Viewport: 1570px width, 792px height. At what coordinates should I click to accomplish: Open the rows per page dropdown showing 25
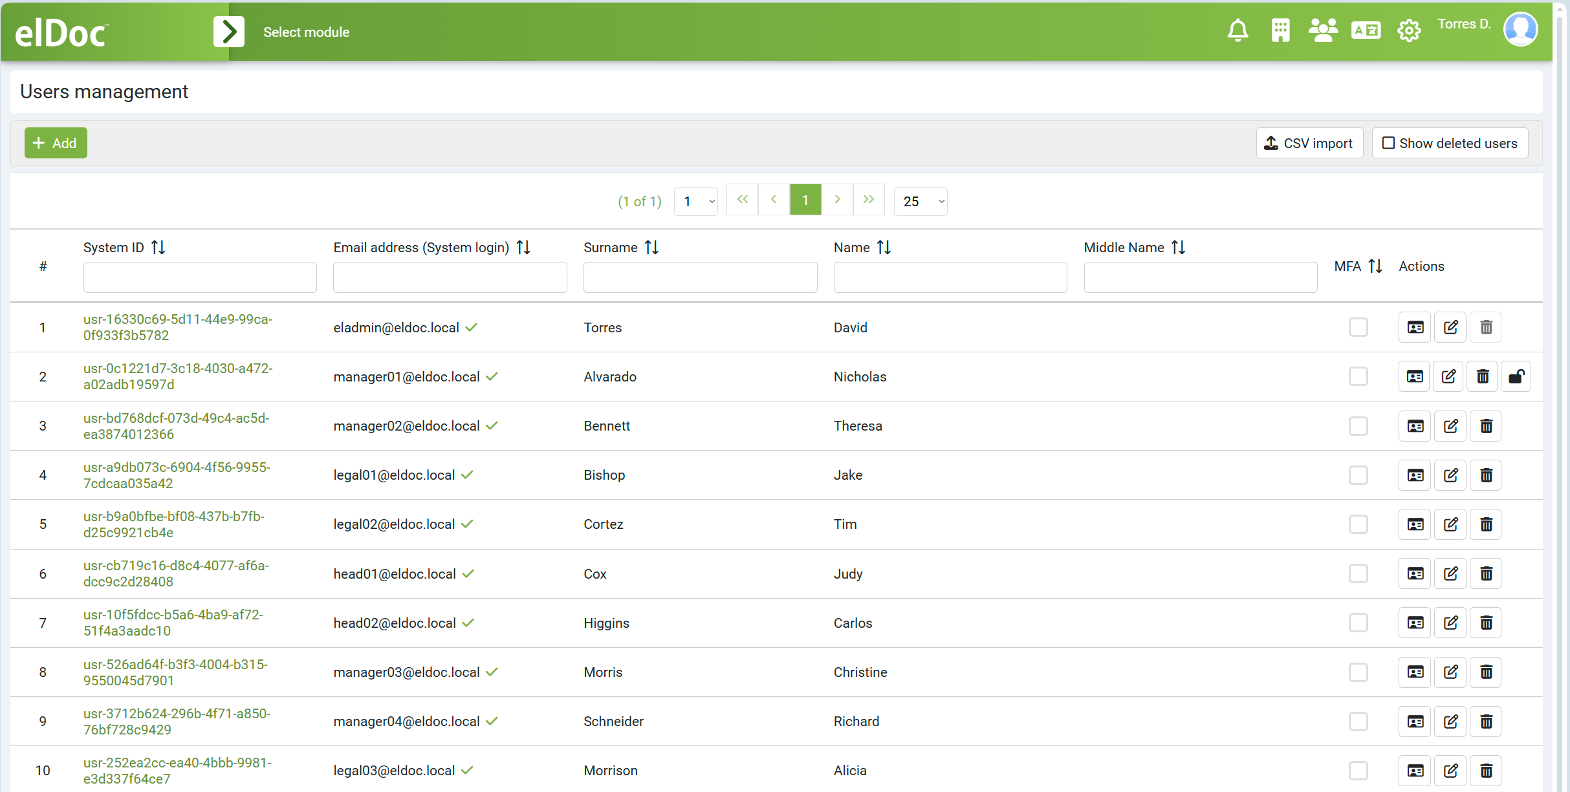point(921,201)
